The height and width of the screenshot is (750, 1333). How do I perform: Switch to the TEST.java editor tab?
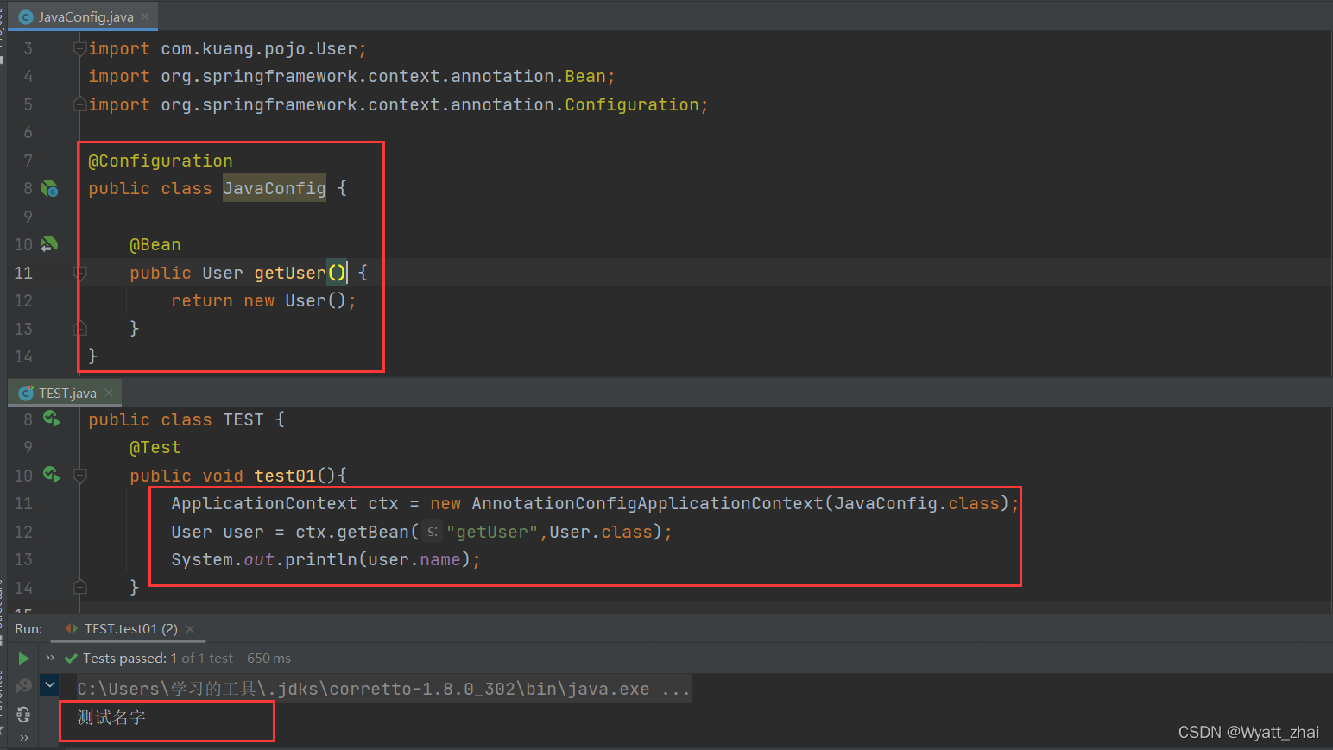[66, 393]
